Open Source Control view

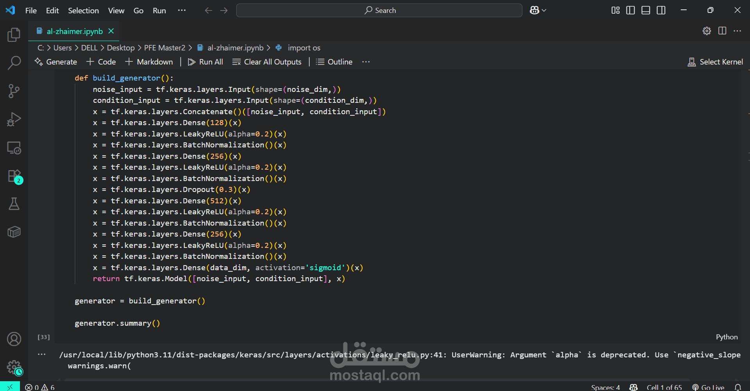click(x=14, y=91)
